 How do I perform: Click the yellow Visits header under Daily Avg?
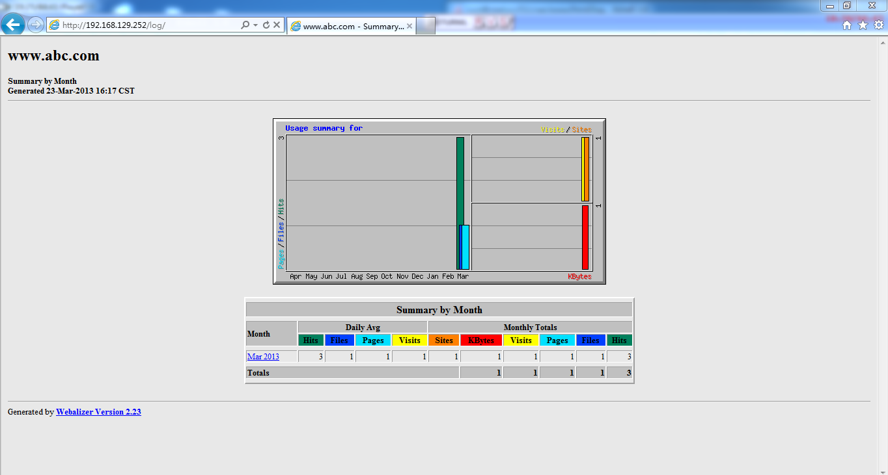pyautogui.click(x=409, y=340)
